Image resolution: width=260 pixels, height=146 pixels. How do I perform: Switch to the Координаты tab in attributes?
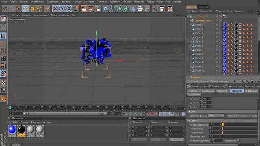208,91
